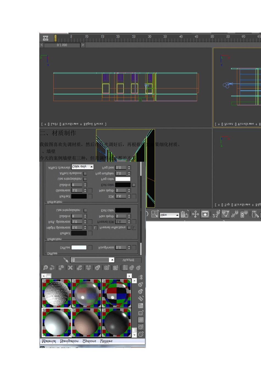261x369 pixels.
Task: Toggle Reflection Use interpolation checkbox
Action: [85, 210]
